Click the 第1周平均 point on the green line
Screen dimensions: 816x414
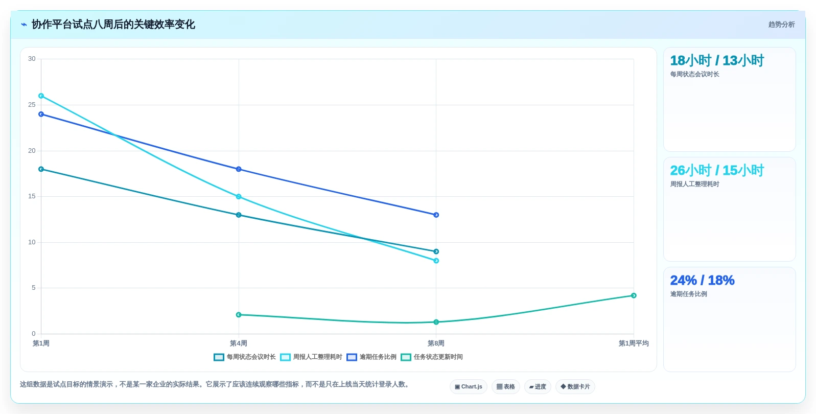coord(634,295)
